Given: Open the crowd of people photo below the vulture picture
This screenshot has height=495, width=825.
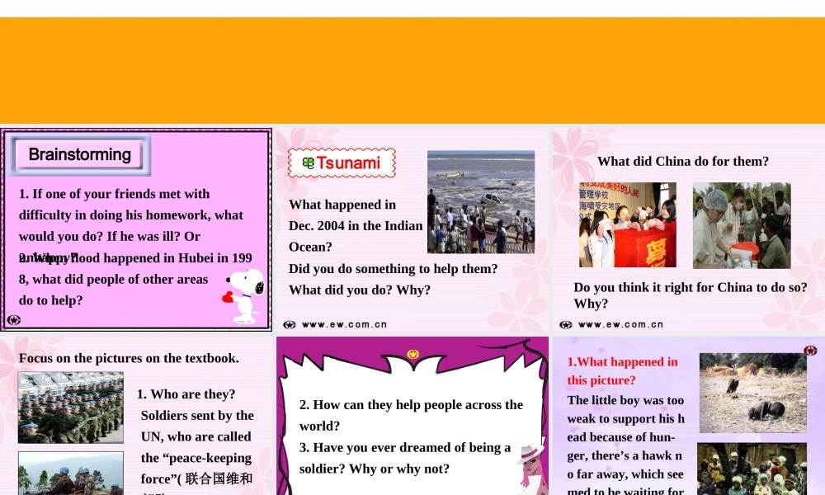Looking at the screenshot, I should tap(752, 469).
